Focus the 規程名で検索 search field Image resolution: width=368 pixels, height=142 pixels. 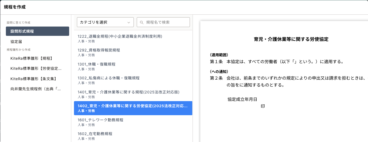pyautogui.click(x=166, y=22)
